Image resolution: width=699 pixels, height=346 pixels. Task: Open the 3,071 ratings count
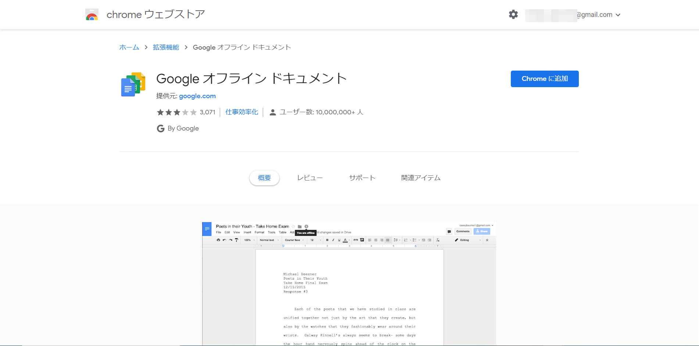click(208, 112)
